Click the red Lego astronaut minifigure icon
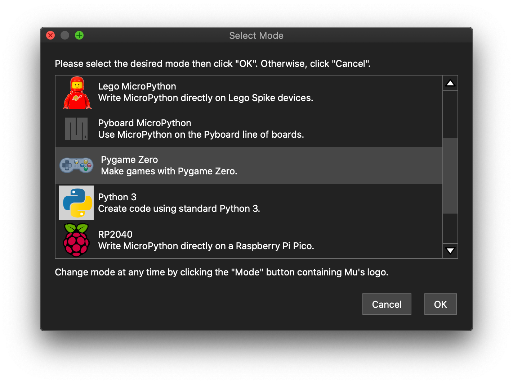 point(77,93)
